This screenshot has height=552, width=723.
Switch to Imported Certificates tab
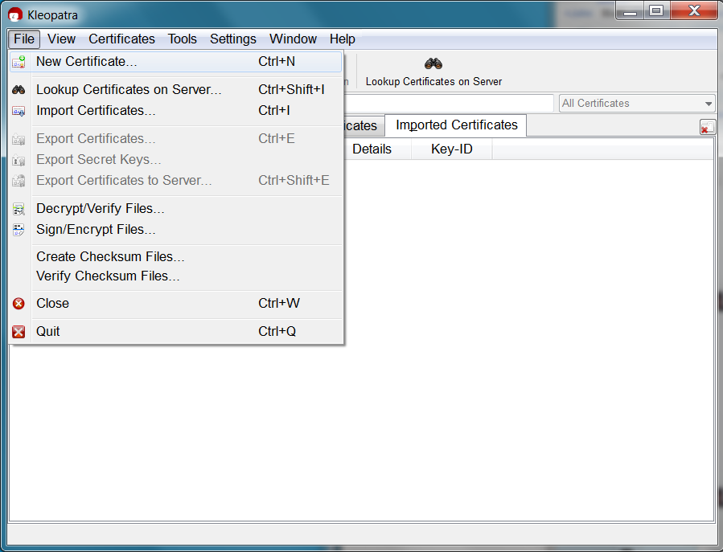coord(457,125)
